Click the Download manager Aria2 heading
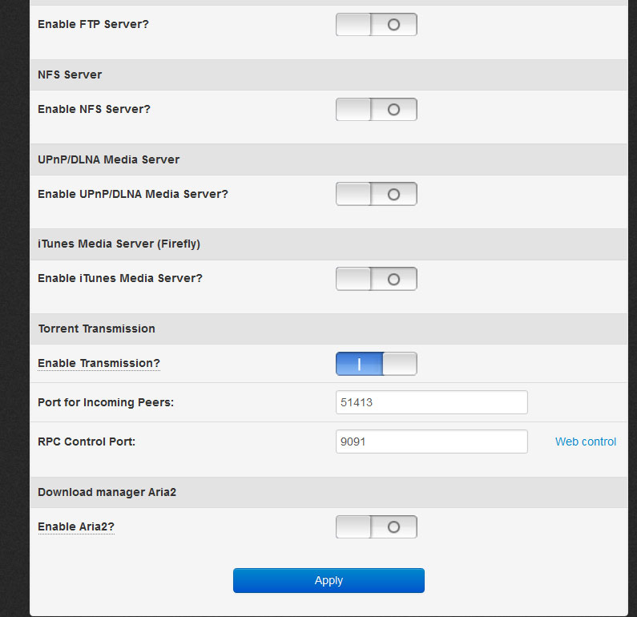Screen dimensions: 637x617 (x=107, y=492)
